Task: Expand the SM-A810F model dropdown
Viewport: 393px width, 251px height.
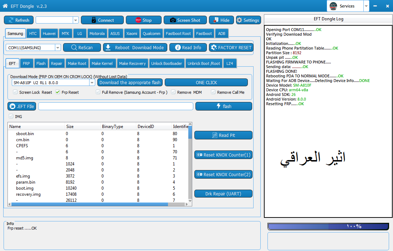Action: tap(92, 82)
